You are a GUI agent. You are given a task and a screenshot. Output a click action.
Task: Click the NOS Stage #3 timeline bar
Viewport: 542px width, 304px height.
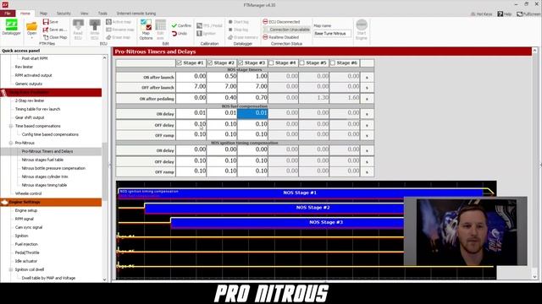tap(287, 223)
